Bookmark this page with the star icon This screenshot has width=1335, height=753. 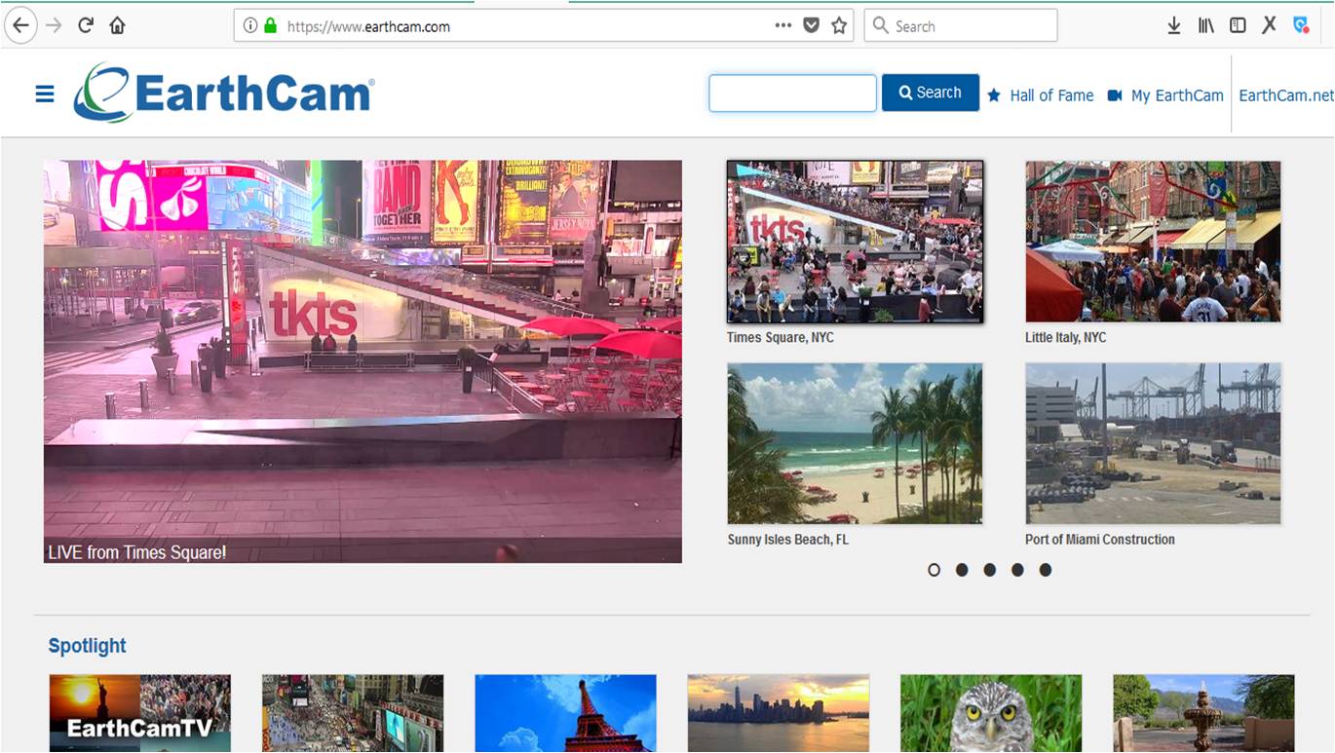coord(839,26)
